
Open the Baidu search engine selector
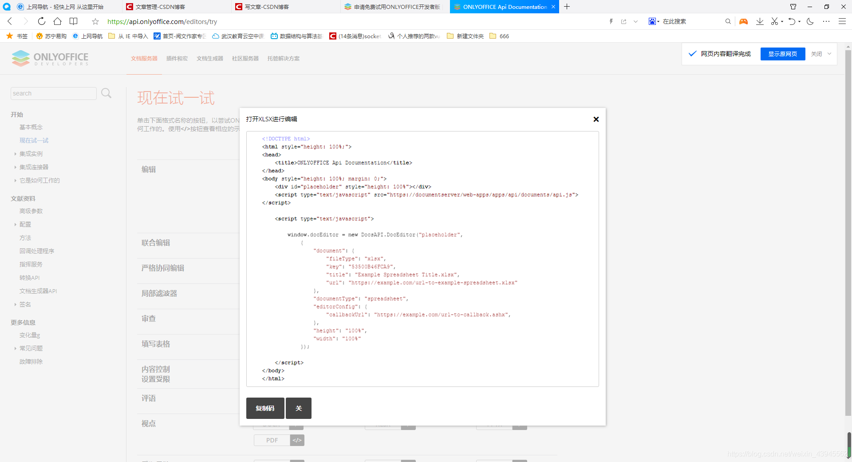654,21
